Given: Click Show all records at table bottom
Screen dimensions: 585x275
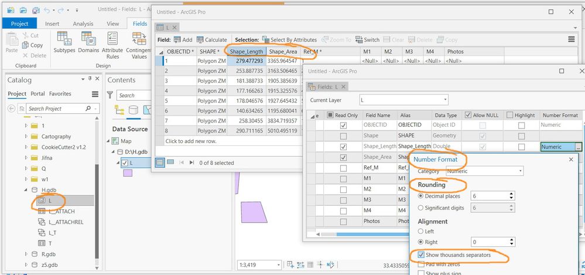Looking at the screenshot, I should 160,162.
